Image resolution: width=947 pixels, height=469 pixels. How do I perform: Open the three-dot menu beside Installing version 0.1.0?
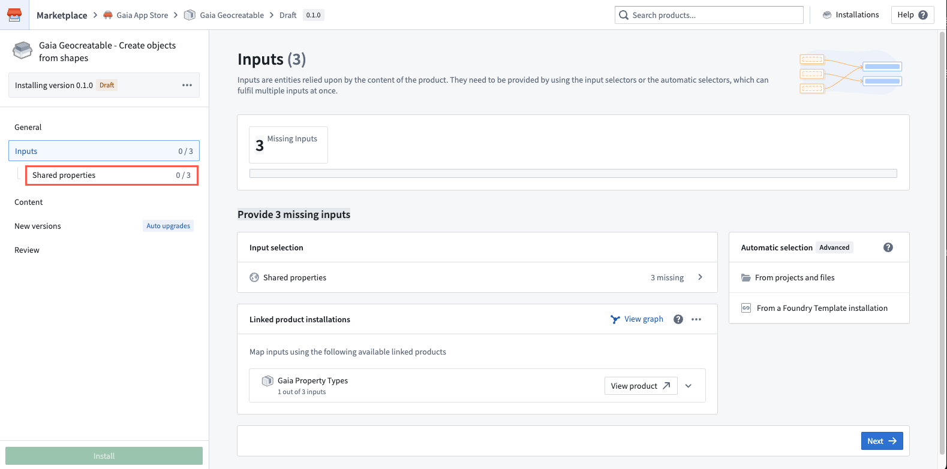tap(187, 85)
